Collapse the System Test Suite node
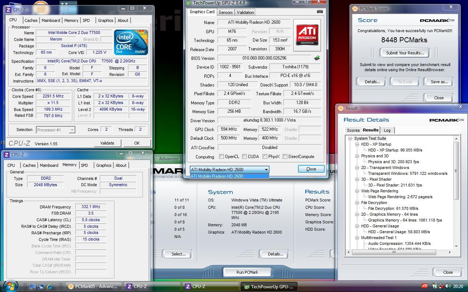 point(350,138)
